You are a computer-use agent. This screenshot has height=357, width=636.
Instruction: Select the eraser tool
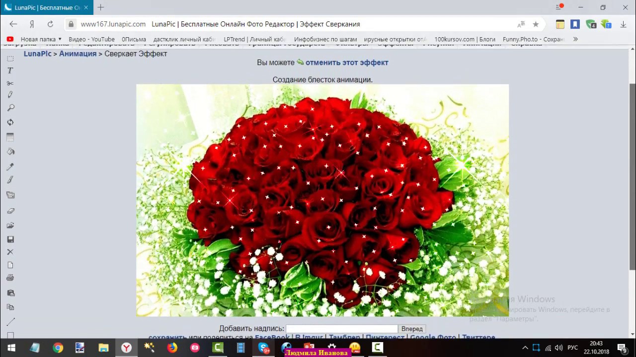pos(10,211)
